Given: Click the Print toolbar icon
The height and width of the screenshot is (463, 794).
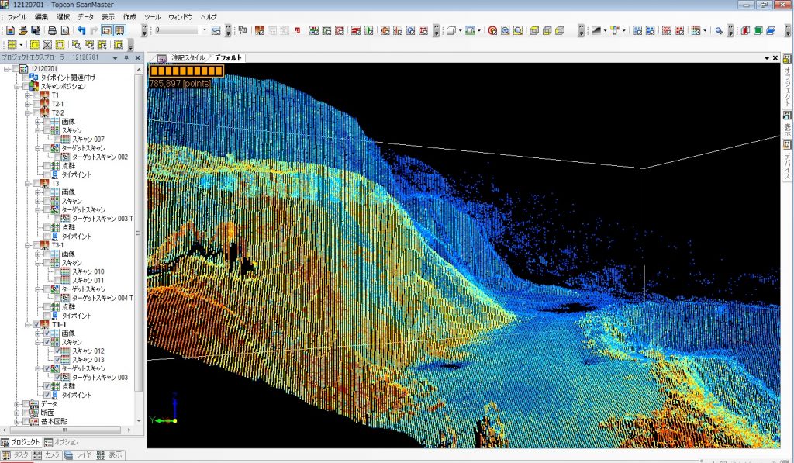Looking at the screenshot, I should (x=52, y=30).
